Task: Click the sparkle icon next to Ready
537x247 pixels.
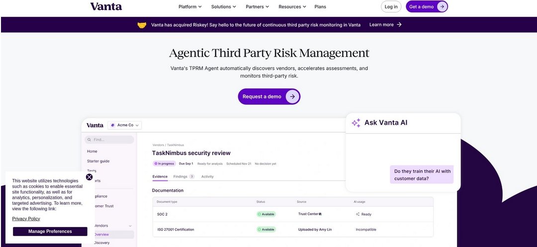Action: pos(358,214)
